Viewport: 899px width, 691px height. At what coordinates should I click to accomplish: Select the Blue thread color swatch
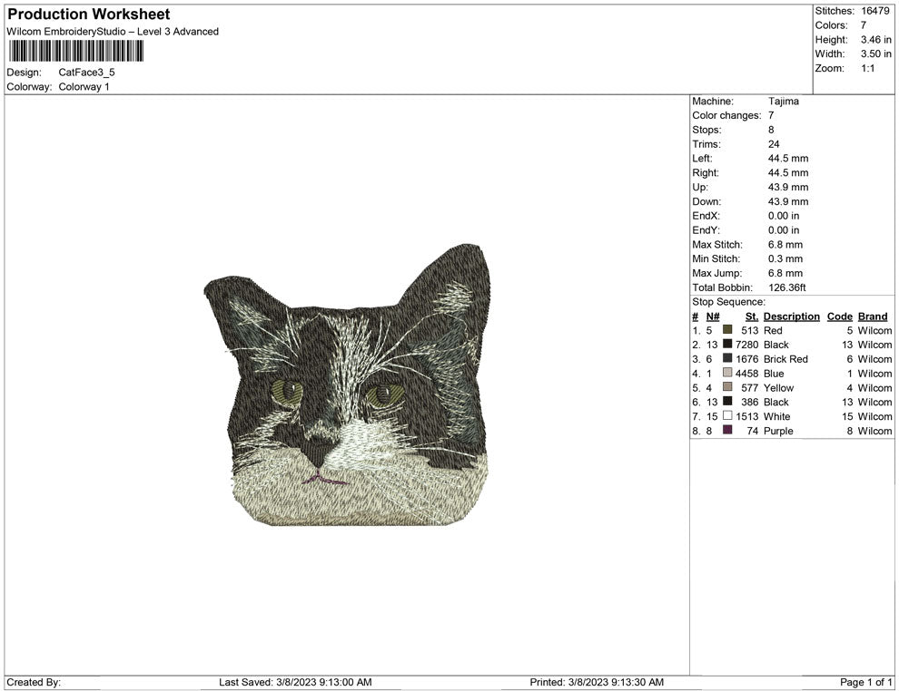coord(726,374)
